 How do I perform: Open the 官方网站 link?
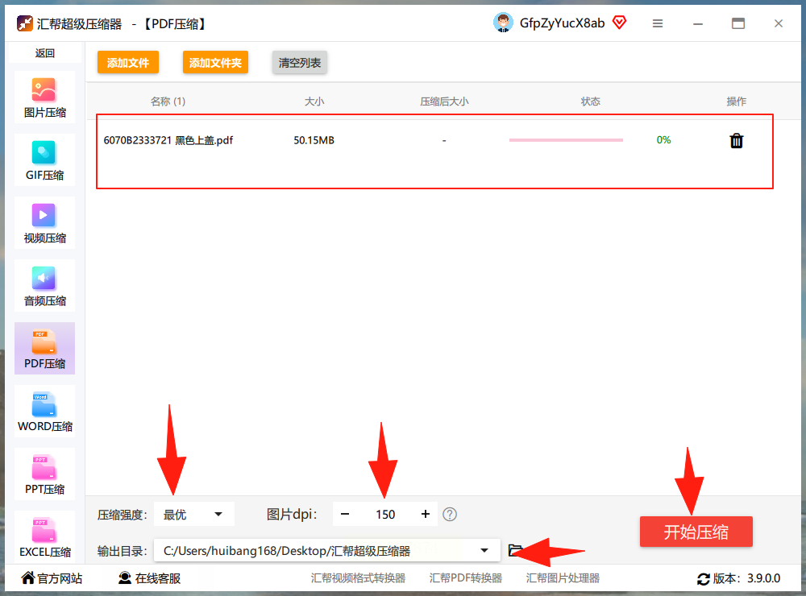click(x=52, y=578)
